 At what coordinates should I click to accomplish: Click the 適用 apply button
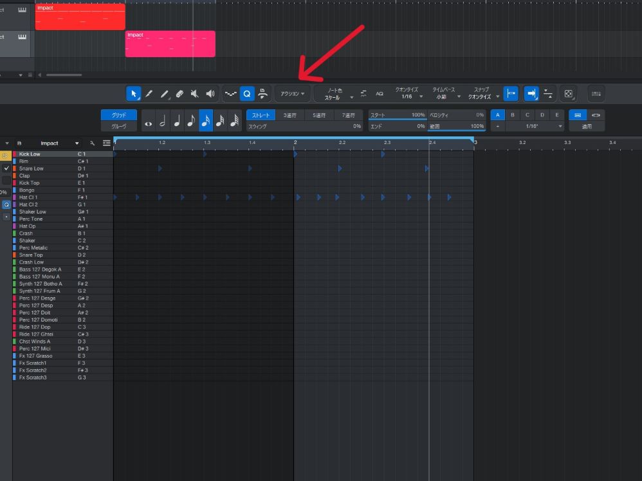pos(586,127)
